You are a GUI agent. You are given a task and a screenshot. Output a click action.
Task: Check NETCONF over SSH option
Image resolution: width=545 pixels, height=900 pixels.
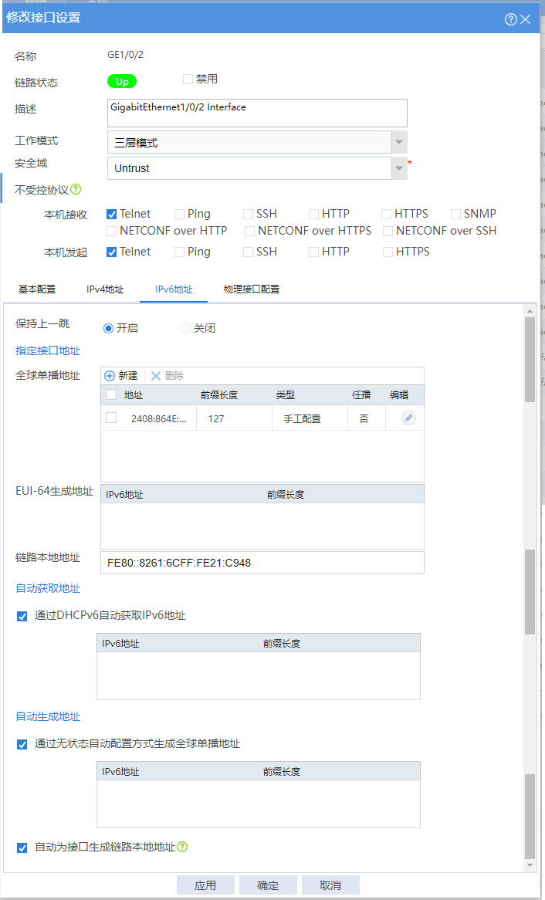388,232
